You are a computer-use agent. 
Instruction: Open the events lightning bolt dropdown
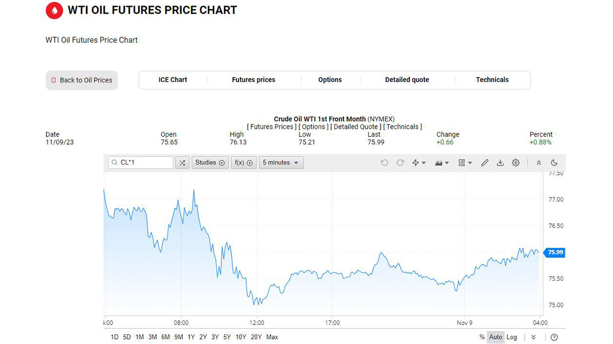pyautogui.click(x=419, y=163)
